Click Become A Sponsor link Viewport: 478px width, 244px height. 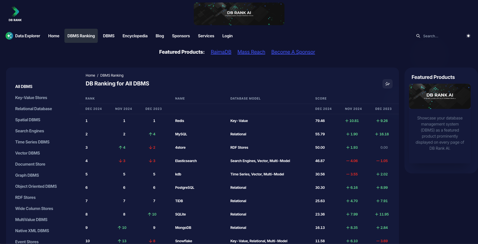[x=293, y=52]
